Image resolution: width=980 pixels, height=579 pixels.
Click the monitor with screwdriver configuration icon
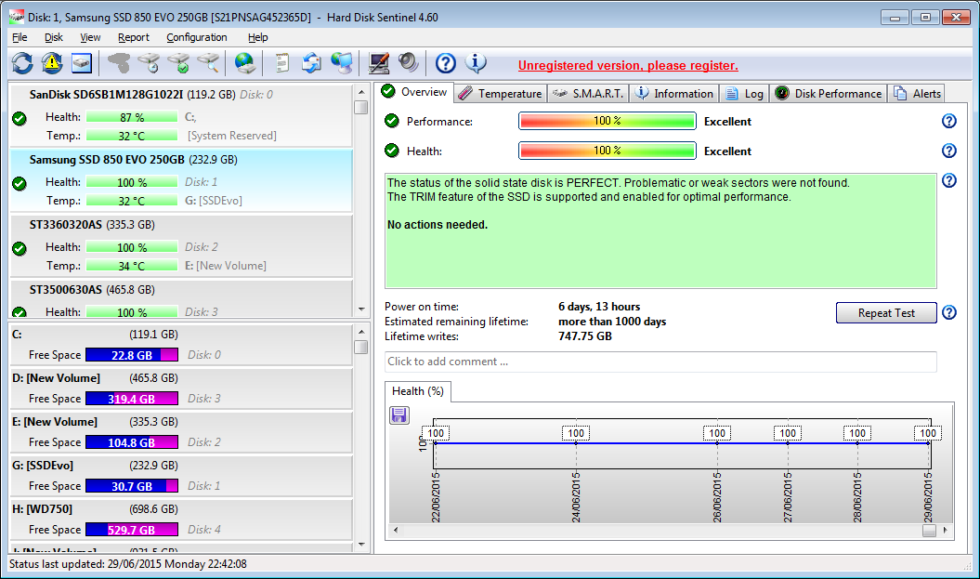(378, 63)
